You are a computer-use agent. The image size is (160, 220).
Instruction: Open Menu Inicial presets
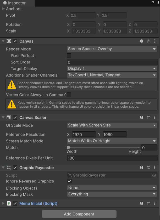(x=148, y=203)
